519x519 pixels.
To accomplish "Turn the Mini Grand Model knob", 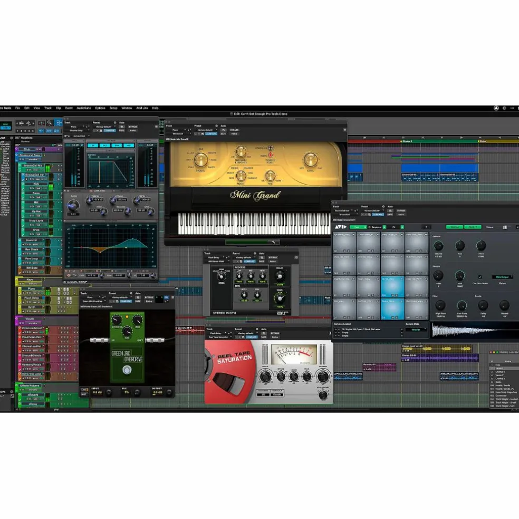I will 200,160.
